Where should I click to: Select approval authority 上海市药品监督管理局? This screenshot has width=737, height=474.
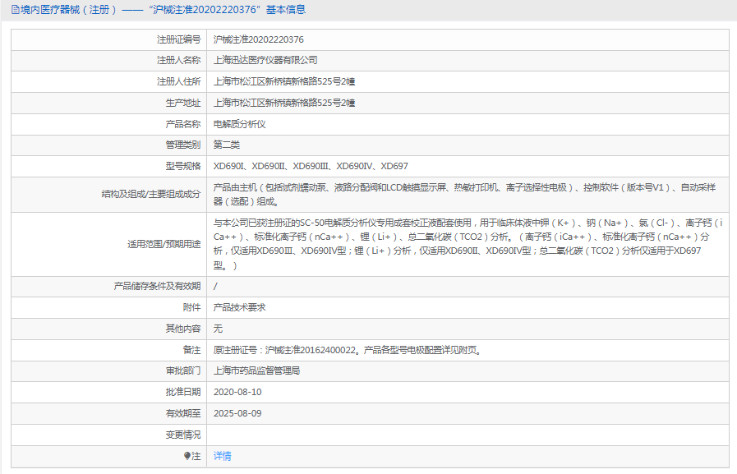click(256, 370)
